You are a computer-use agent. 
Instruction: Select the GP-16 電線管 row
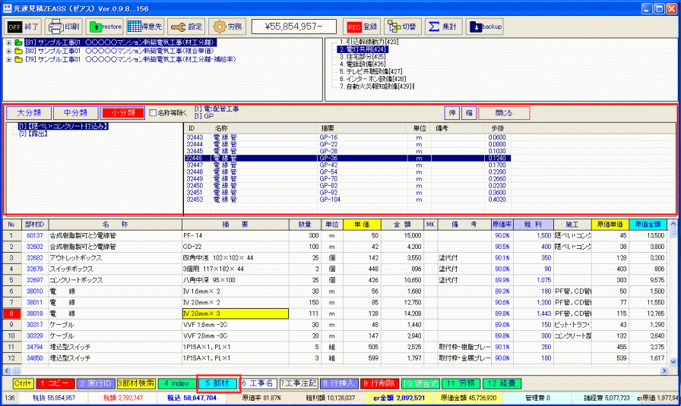click(347, 137)
